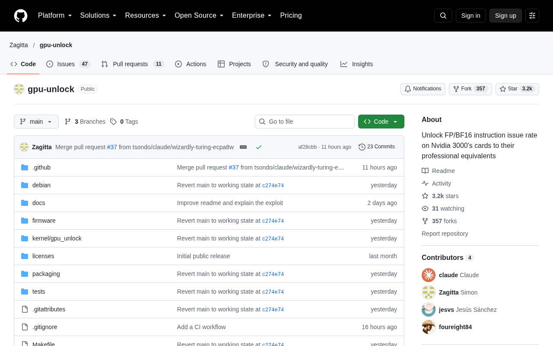Viewport: 553px width, 346px height.
Task: Switch to the Issues tab
Action: (68, 64)
